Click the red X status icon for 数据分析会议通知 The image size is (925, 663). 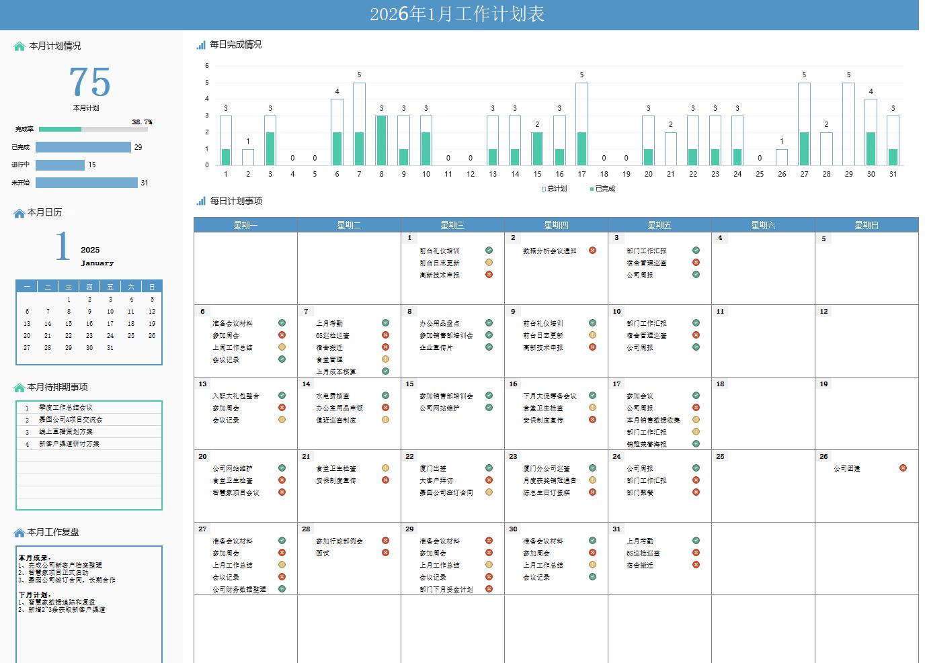[592, 251]
